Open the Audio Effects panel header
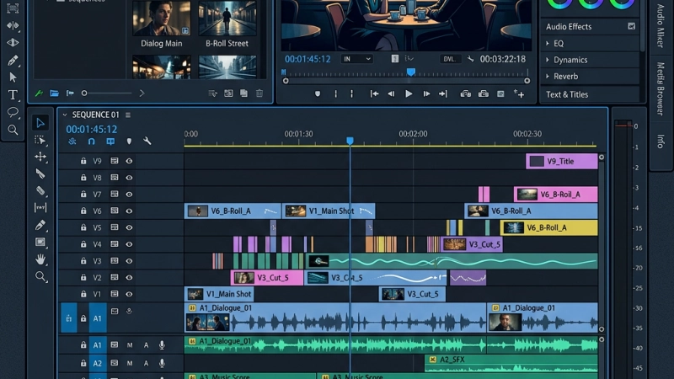This screenshot has width=674, height=379. click(589, 27)
